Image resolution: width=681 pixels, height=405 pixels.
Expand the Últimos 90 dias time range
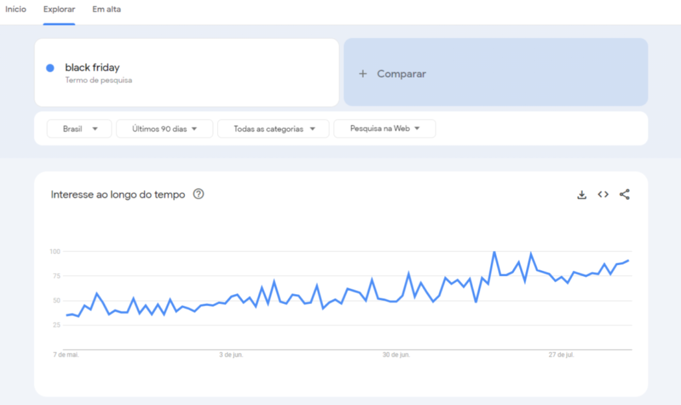point(164,129)
